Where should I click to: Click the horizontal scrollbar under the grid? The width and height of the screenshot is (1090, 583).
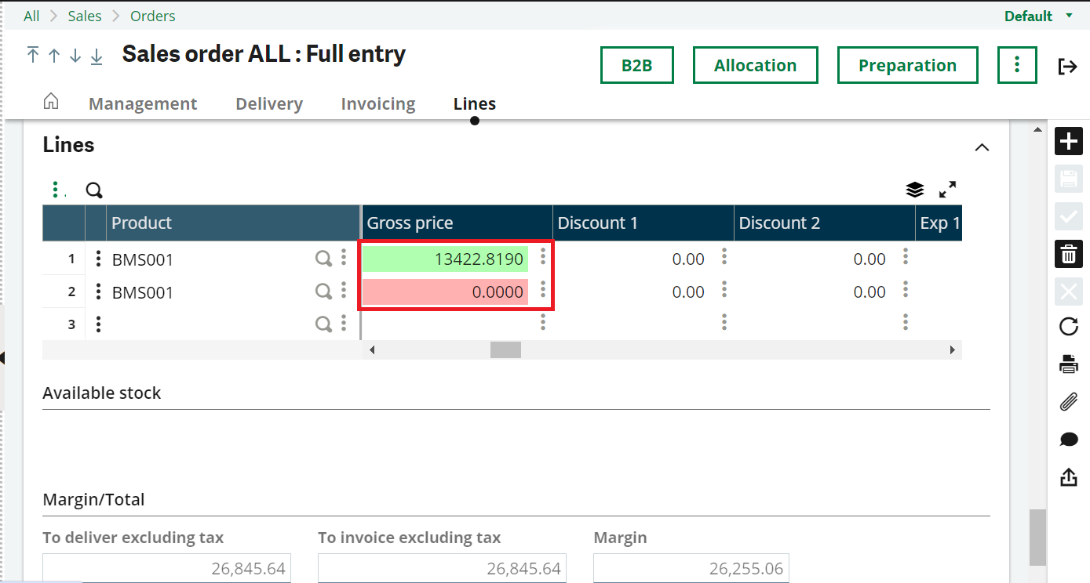click(505, 349)
